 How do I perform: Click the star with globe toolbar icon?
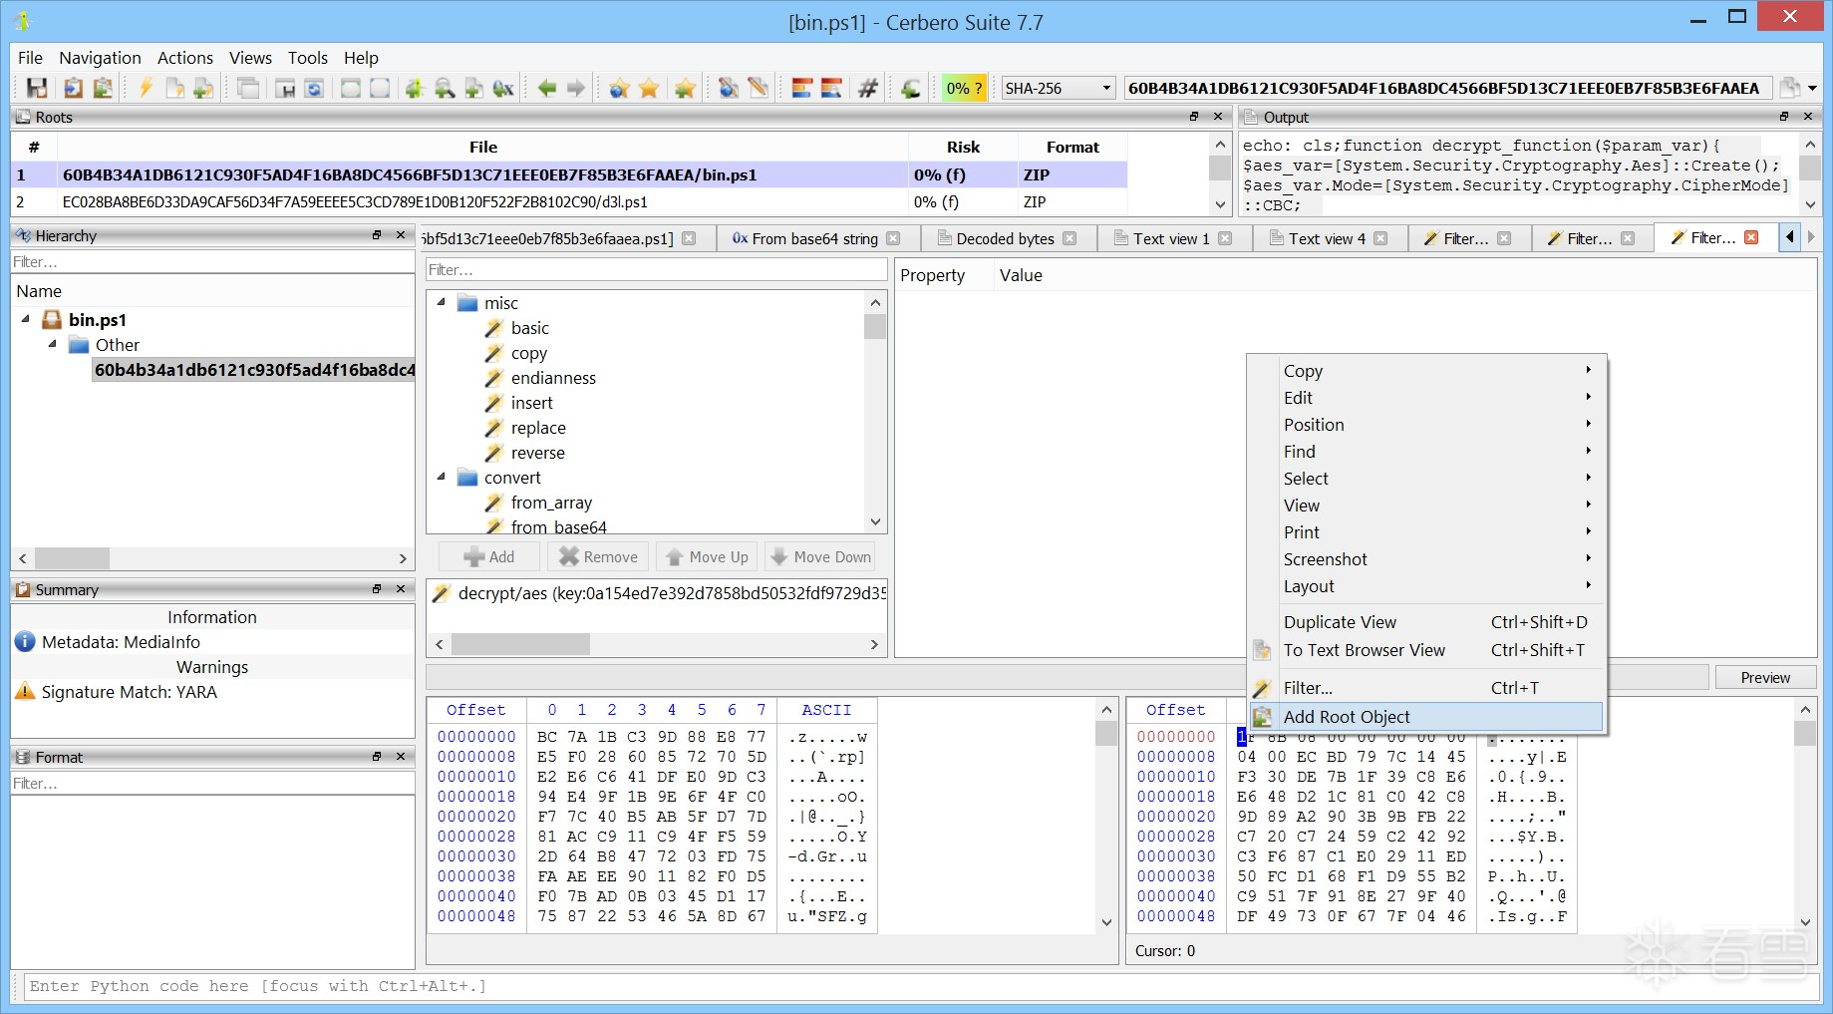tap(619, 88)
